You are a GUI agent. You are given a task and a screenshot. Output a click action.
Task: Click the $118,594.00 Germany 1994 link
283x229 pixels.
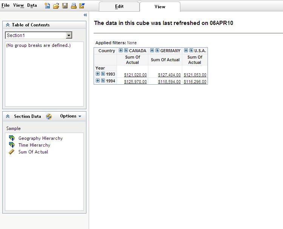coord(169,82)
